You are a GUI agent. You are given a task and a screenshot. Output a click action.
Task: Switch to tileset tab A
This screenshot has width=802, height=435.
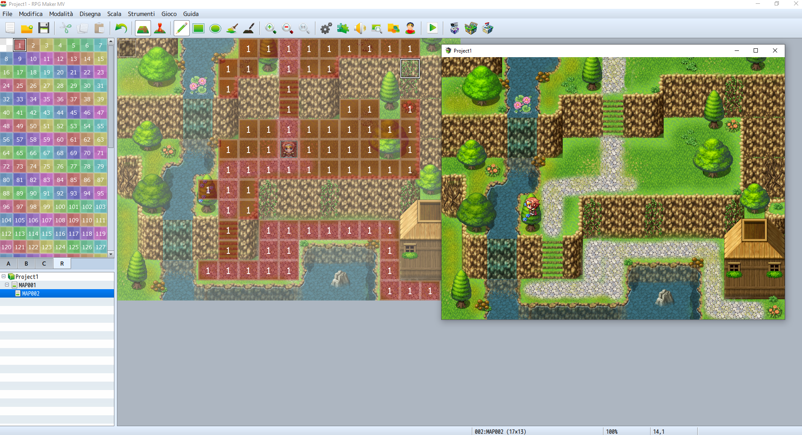click(x=8, y=264)
